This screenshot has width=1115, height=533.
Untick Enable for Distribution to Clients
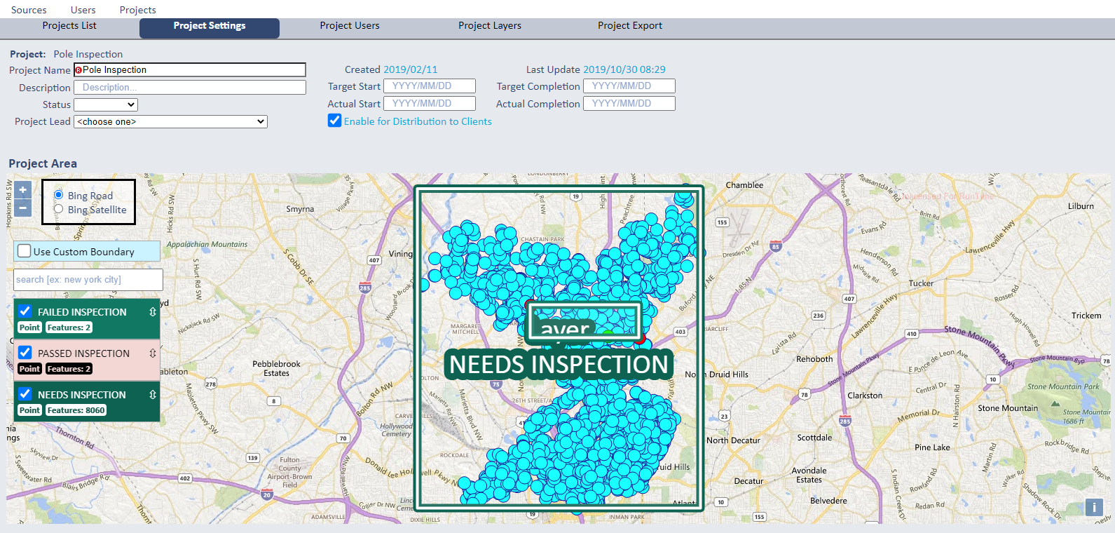coord(335,121)
